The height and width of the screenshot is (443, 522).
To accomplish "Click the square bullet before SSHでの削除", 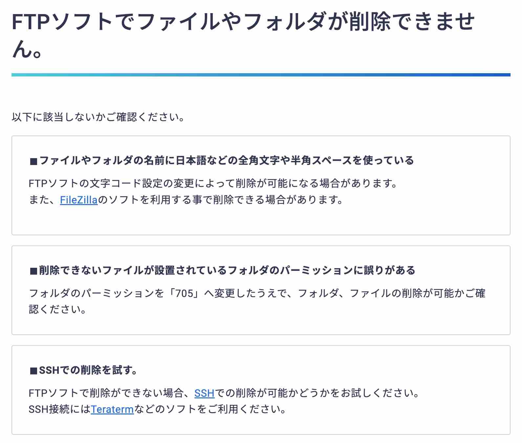I will click(x=33, y=371).
